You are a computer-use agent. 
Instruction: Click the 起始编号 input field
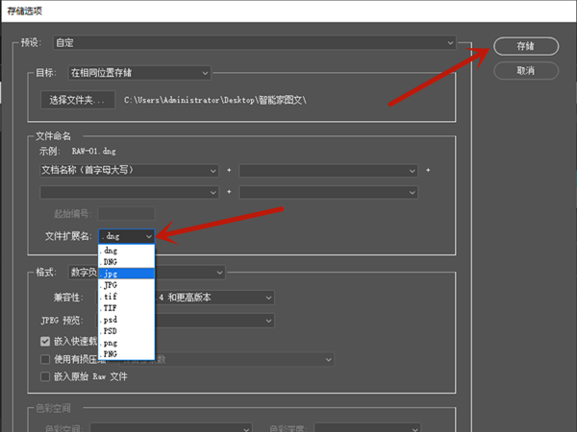[126, 213]
